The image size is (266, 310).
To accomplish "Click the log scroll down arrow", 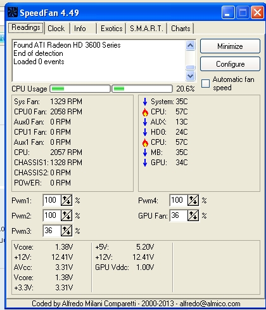I will (191, 76).
